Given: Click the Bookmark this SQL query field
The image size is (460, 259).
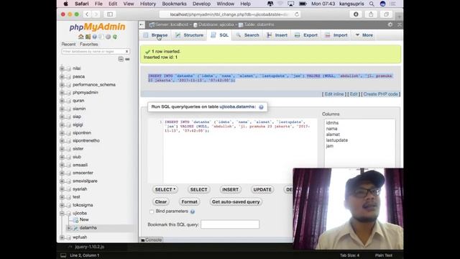Looking at the screenshot, I should [x=230, y=224].
